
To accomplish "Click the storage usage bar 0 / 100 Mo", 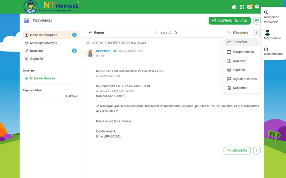I will coord(51,96).
